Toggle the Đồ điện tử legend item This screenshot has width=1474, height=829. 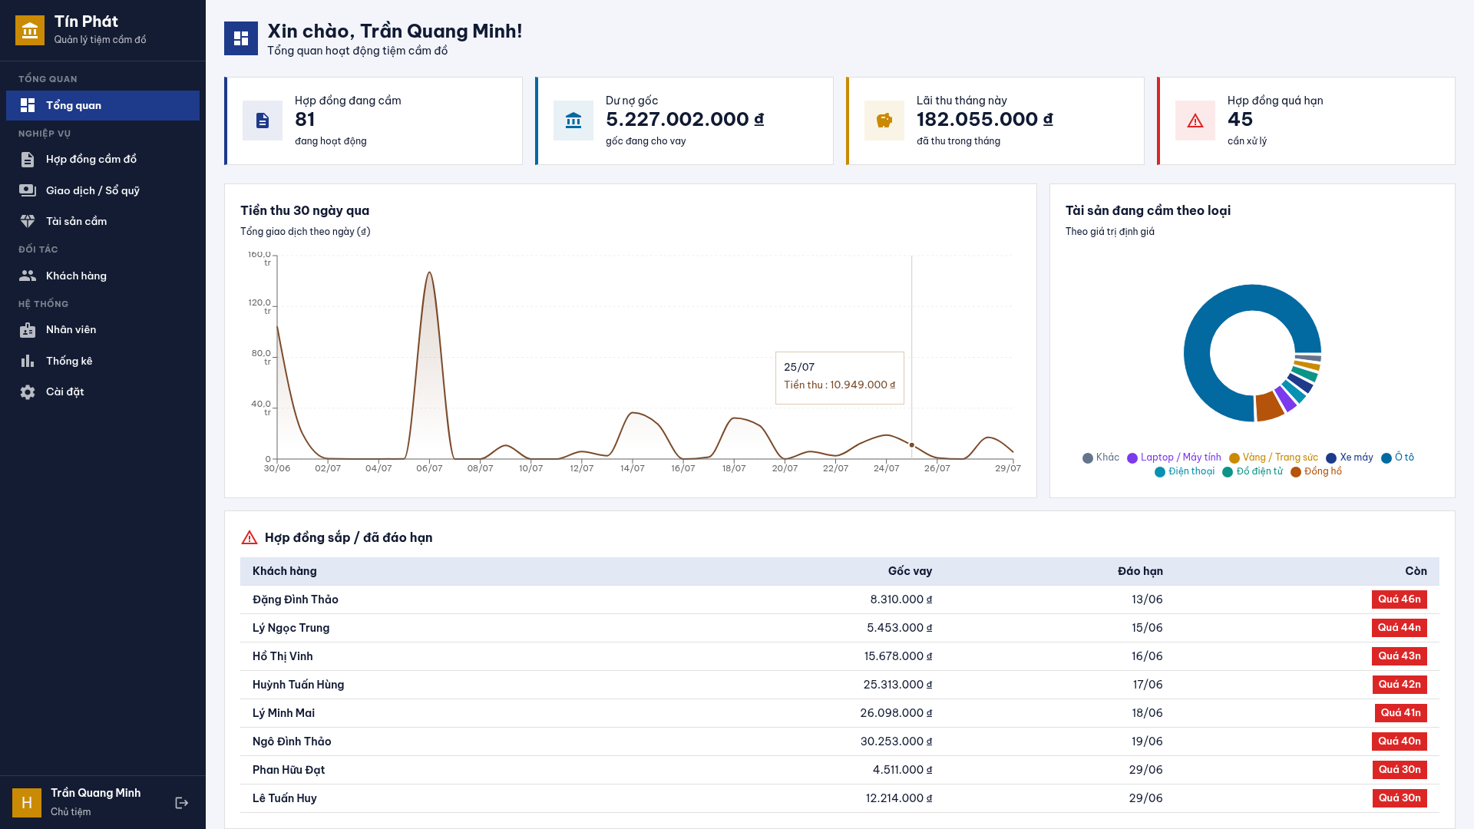tap(1252, 471)
